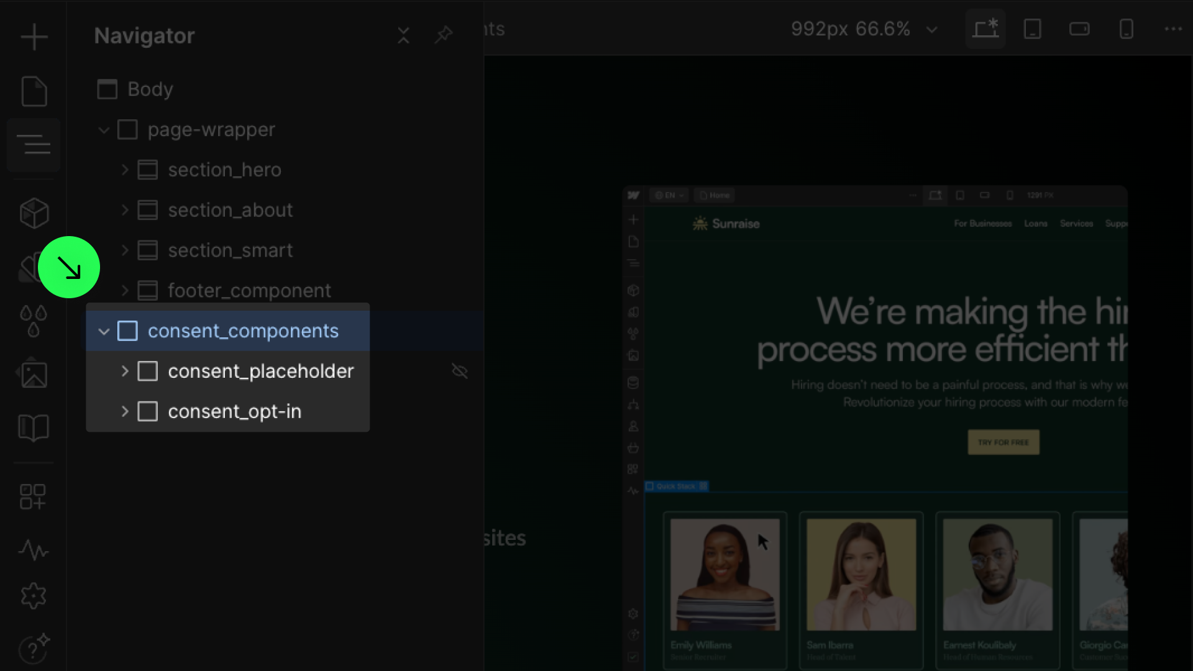This screenshot has height=671, width=1193.
Task: Open the Components cube icon
Action: click(x=34, y=213)
